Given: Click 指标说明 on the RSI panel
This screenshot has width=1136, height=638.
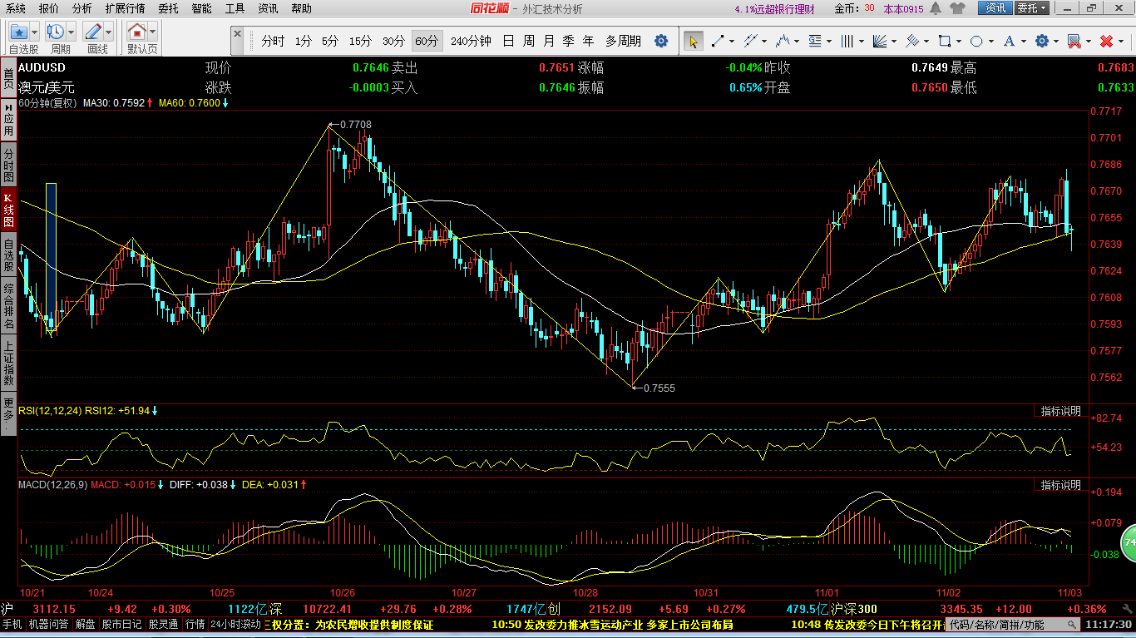Looking at the screenshot, I should pyautogui.click(x=1060, y=411).
